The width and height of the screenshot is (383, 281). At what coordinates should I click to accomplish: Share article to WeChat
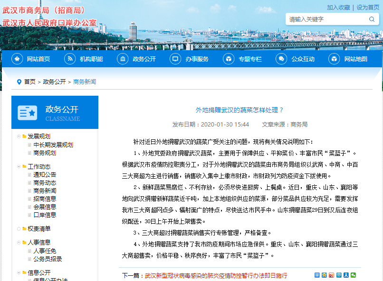pos(353,275)
